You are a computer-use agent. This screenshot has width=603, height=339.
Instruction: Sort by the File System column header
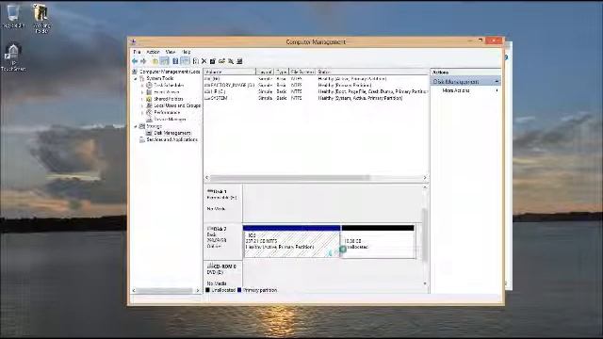tap(302, 72)
